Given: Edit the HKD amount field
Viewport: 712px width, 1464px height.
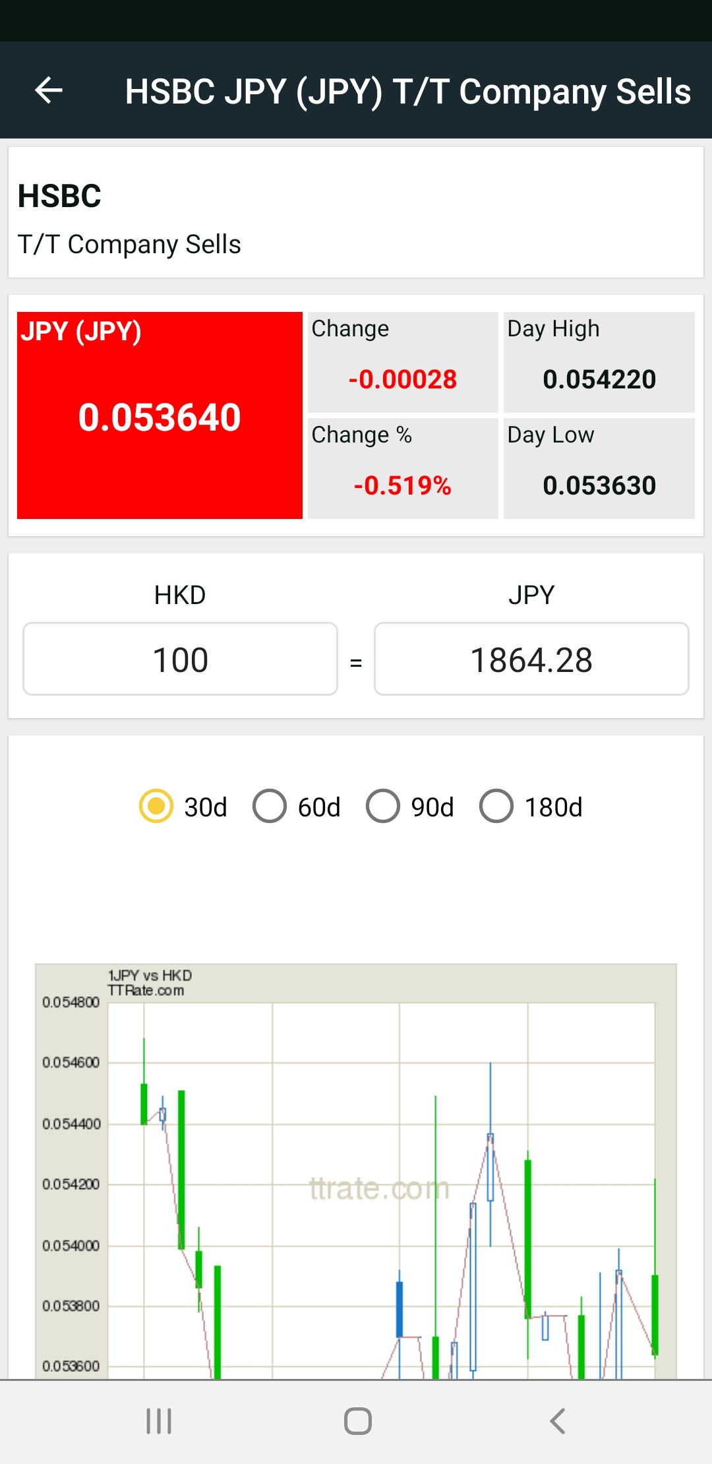Looking at the screenshot, I should [x=180, y=659].
